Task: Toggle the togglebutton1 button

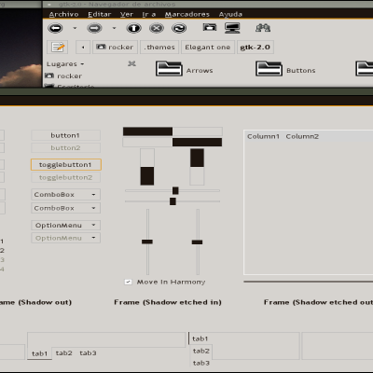Action: [66, 165]
